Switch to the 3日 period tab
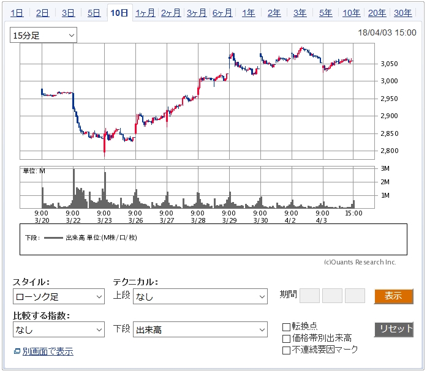This screenshot has width=427, height=371. tap(68, 13)
